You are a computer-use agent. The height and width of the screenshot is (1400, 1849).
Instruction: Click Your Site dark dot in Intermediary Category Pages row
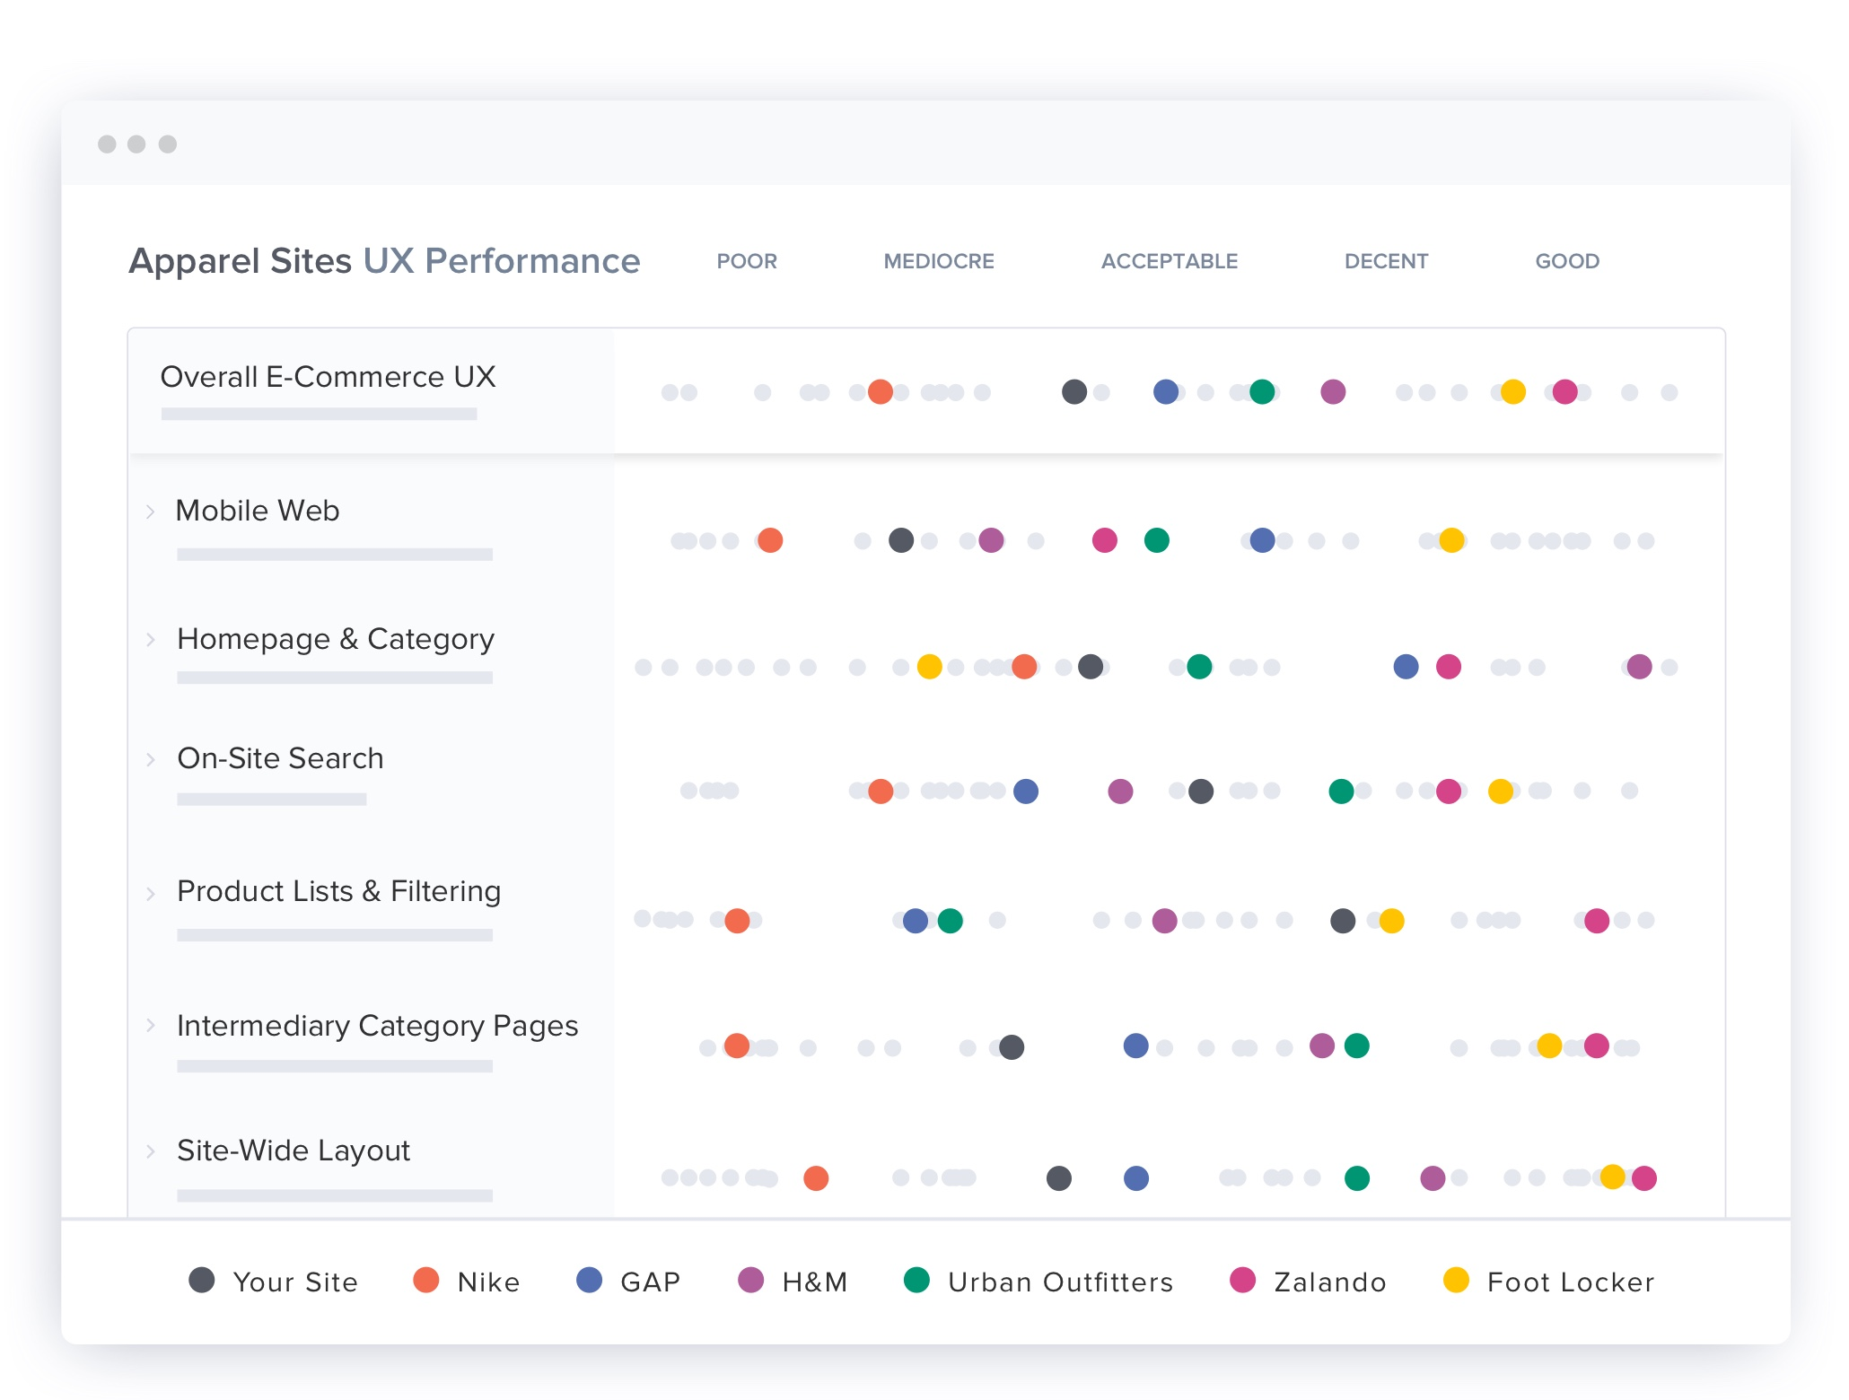point(1012,1047)
